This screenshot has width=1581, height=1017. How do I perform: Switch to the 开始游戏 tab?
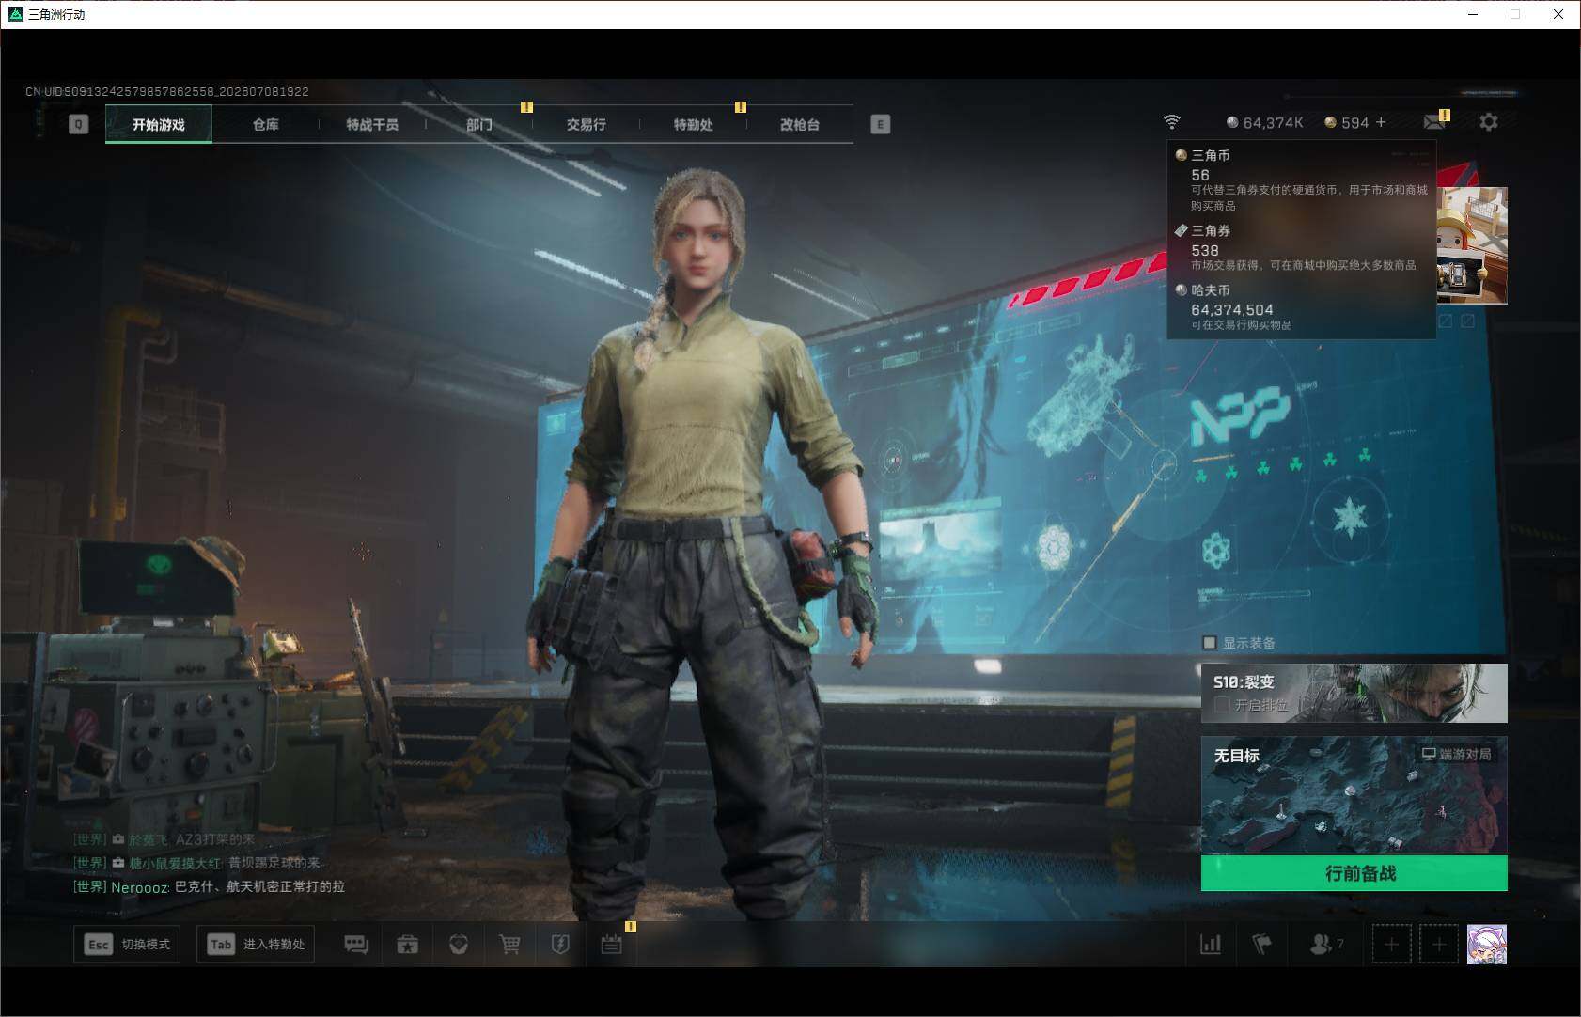[159, 124]
